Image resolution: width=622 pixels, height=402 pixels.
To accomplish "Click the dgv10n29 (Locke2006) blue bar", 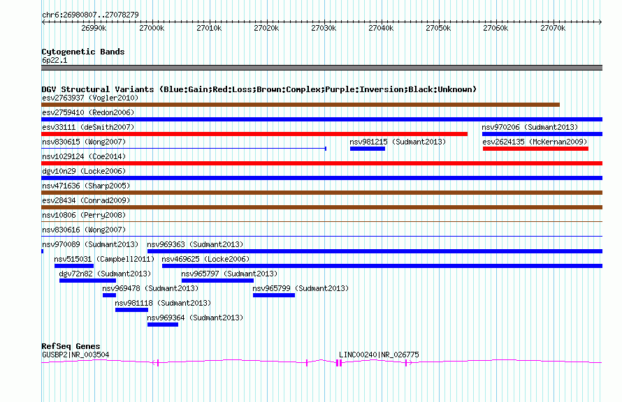I will (321, 178).
